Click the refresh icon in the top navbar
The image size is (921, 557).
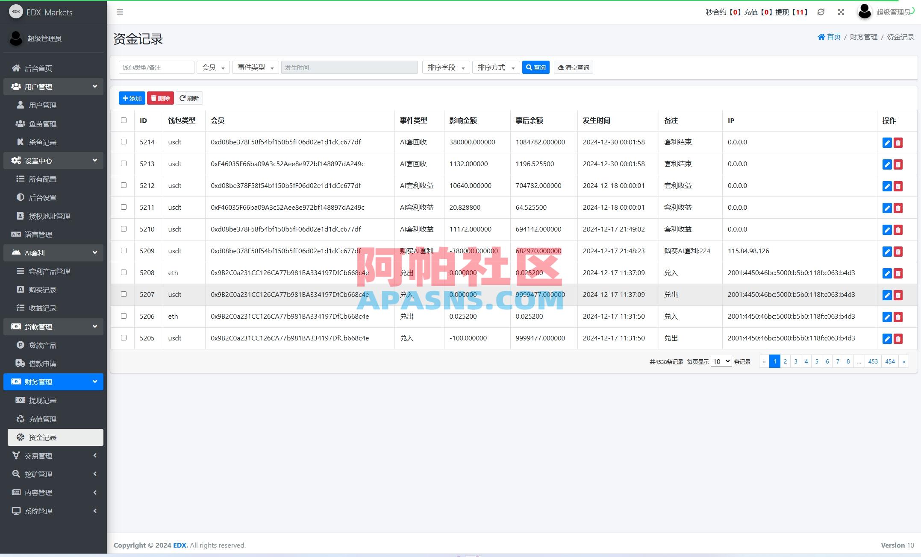point(821,12)
